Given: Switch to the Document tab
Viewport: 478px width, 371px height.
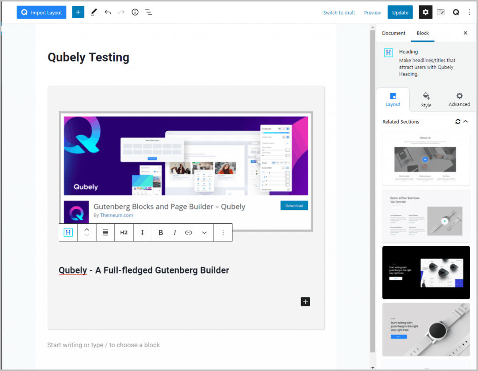Looking at the screenshot, I should coord(394,33).
